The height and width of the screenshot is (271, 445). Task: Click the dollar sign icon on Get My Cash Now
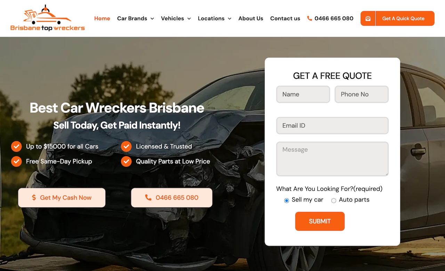coord(34,198)
